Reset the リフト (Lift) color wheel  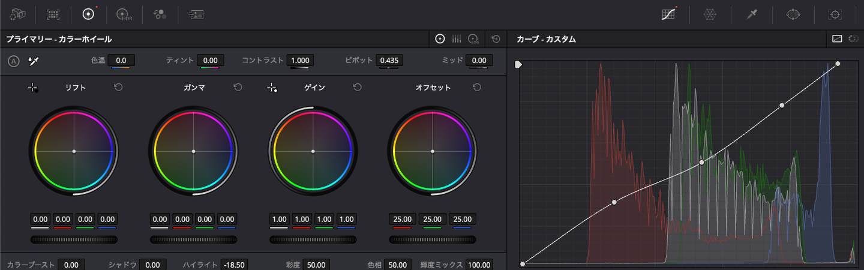[118, 88]
